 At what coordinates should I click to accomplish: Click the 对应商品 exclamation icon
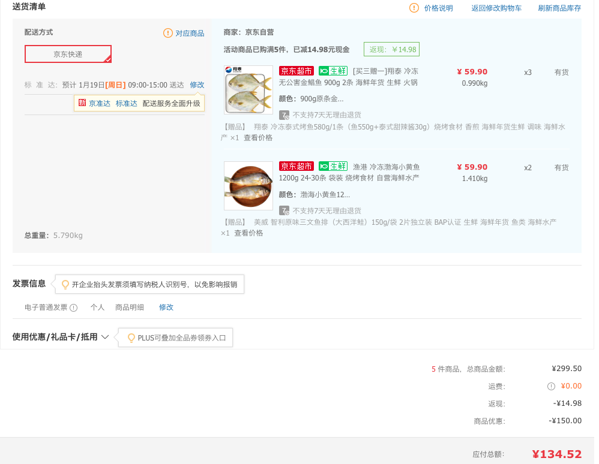click(x=167, y=33)
